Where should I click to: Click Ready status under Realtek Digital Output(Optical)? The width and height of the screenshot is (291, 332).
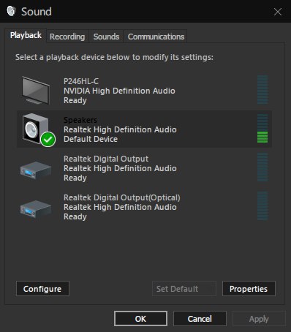(75, 216)
